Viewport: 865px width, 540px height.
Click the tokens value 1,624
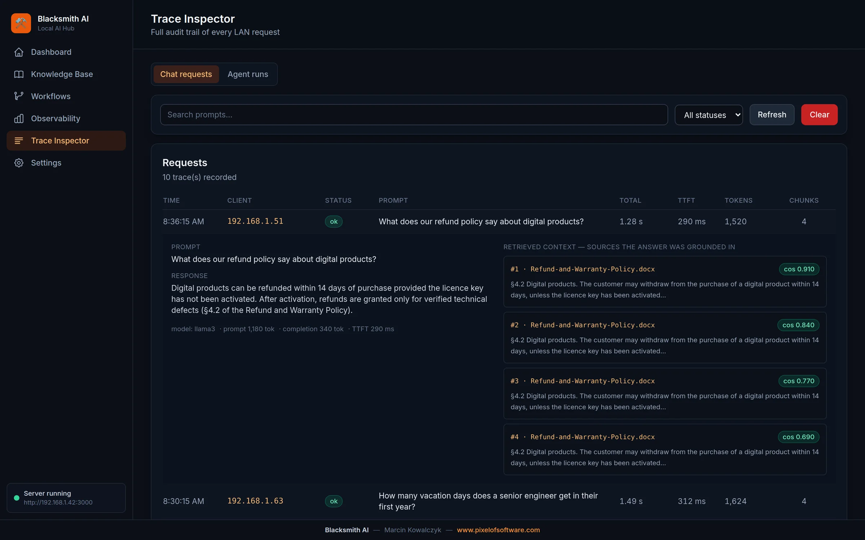(736, 501)
